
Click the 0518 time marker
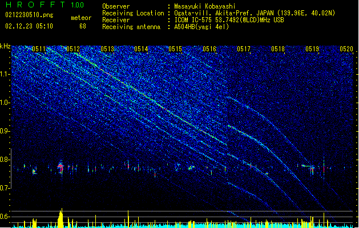click(278, 49)
